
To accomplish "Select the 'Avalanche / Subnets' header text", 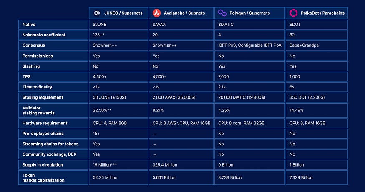I will (184, 13).
